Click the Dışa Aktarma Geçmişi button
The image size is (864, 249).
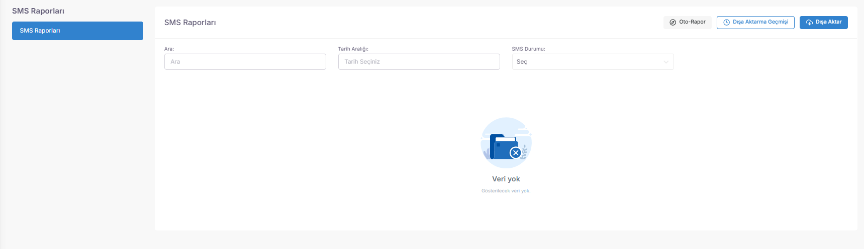point(755,23)
